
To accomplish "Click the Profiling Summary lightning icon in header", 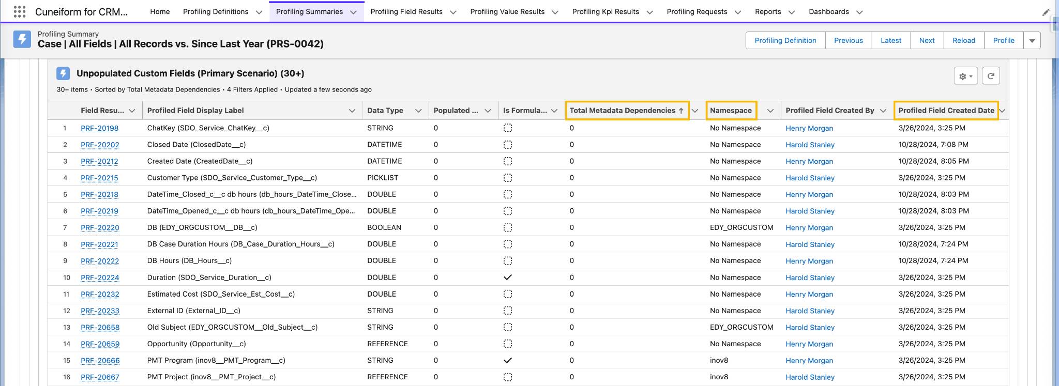I will point(22,39).
